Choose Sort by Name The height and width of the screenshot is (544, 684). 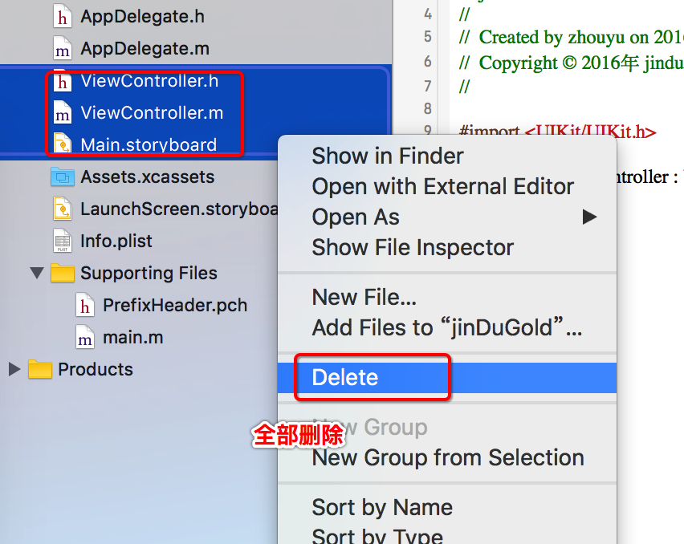pos(382,507)
